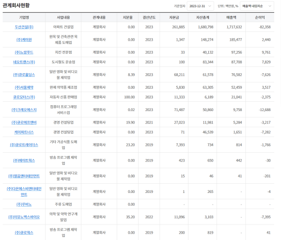
Task: Click the 매출액 column header
Action: click(231, 17)
